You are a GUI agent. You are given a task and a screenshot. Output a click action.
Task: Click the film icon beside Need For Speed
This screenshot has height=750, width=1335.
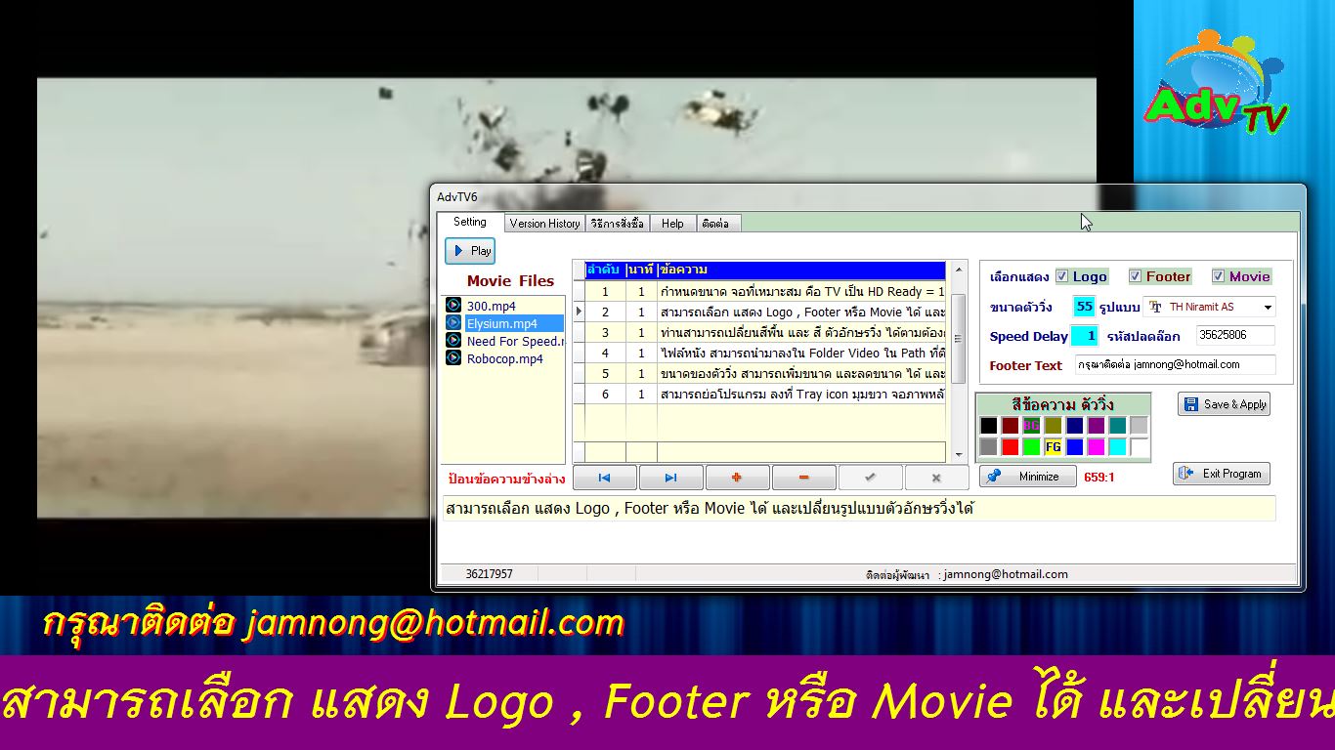coord(453,341)
